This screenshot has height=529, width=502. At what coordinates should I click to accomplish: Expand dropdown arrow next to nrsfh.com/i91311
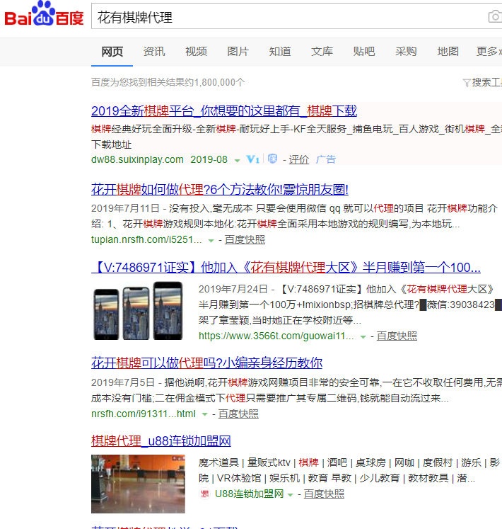point(204,414)
